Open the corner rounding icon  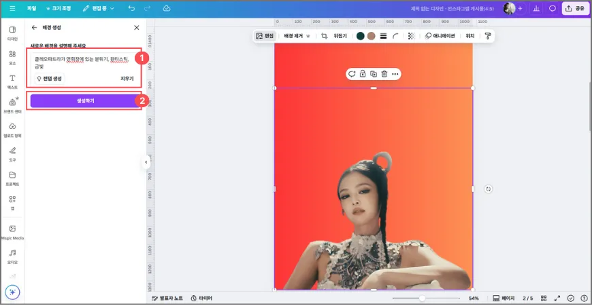395,36
